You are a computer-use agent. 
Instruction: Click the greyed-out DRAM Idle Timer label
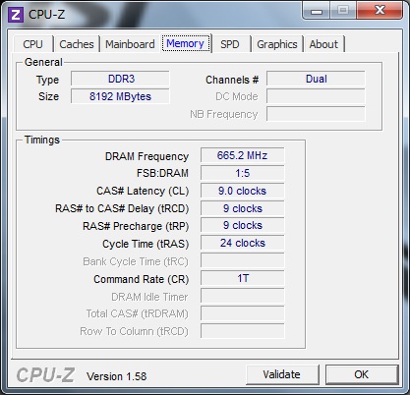pos(149,297)
